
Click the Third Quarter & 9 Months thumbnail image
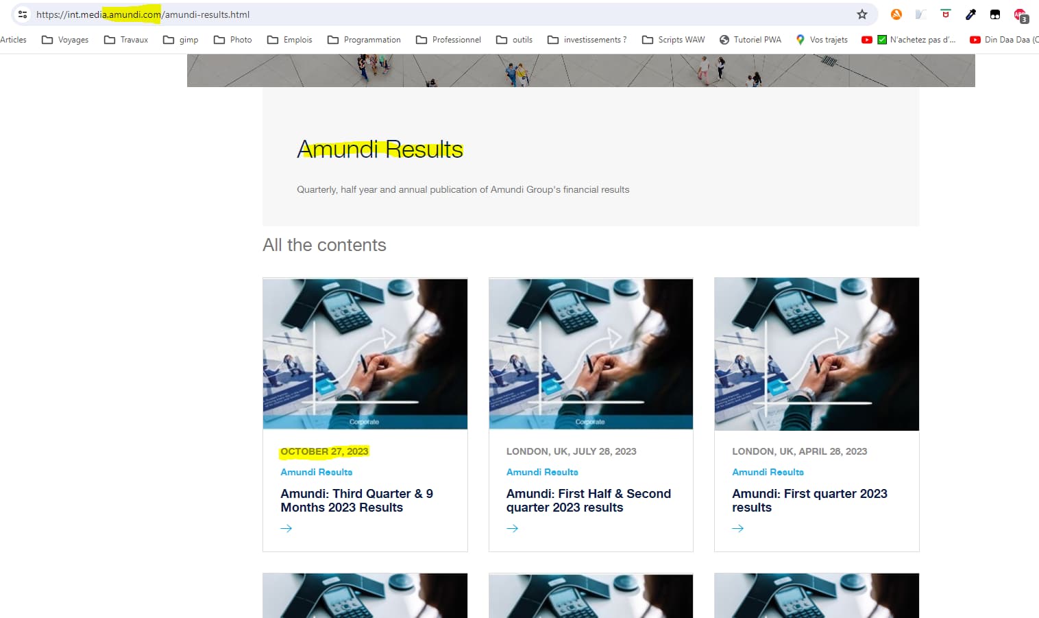point(365,353)
